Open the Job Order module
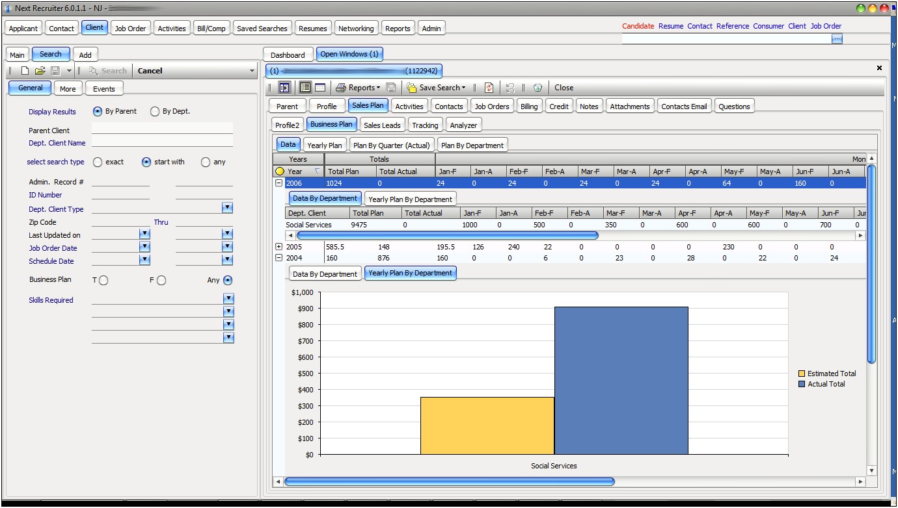This screenshot has height=508, width=898. click(x=131, y=28)
